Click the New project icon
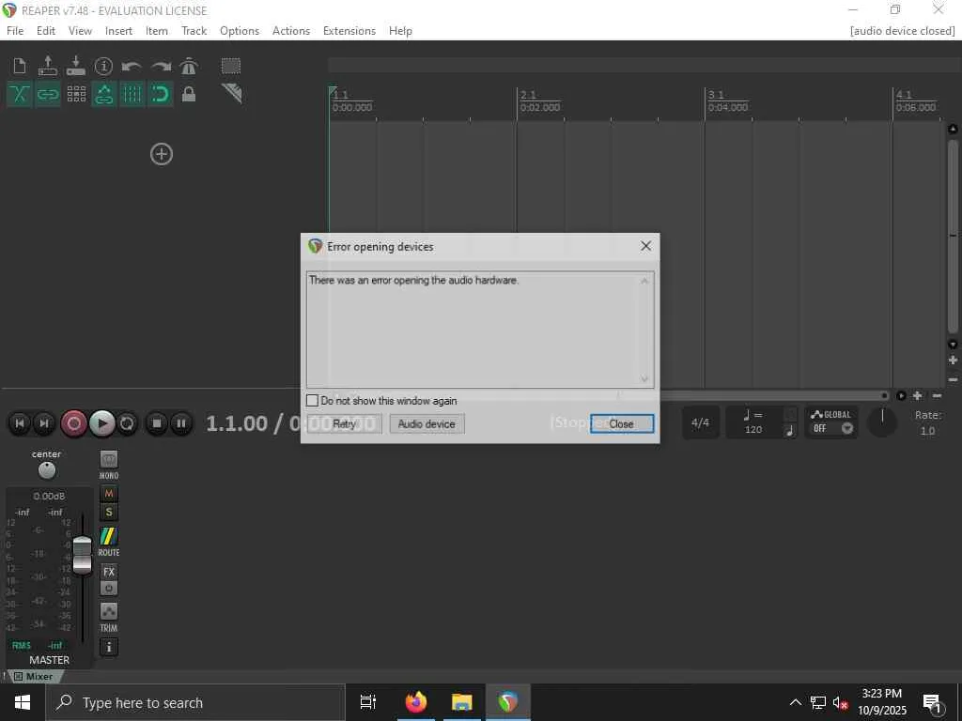962x721 pixels. pos(20,66)
